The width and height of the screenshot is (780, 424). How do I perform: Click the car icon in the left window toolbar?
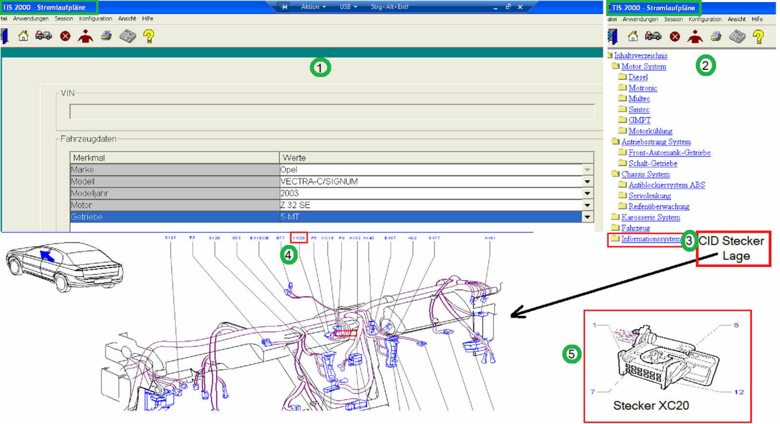[x=43, y=36]
